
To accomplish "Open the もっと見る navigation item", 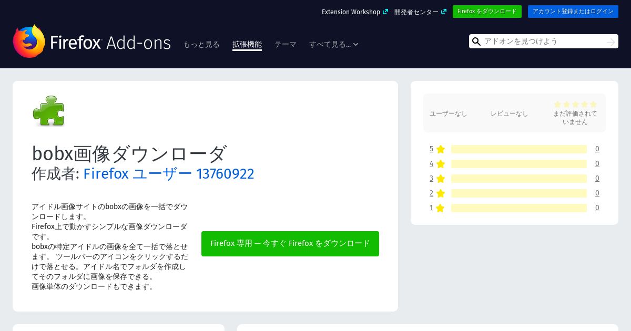I will 201,45.
